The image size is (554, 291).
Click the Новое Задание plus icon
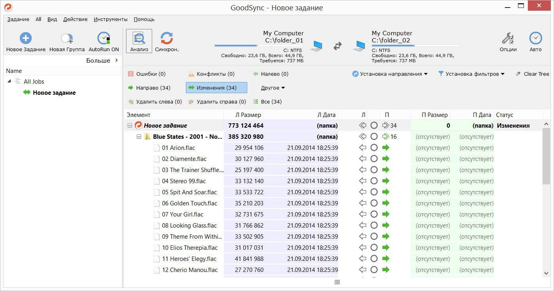(x=26, y=38)
